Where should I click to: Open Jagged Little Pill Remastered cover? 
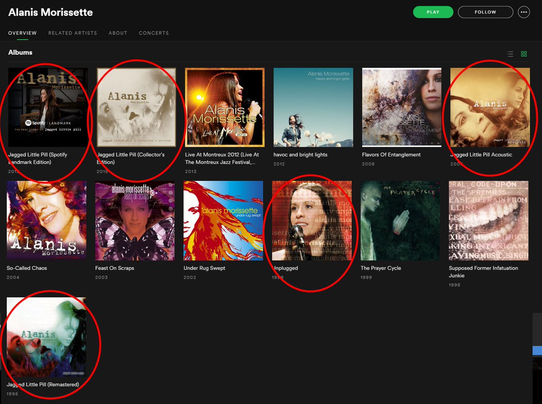(x=47, y=337)
